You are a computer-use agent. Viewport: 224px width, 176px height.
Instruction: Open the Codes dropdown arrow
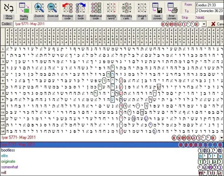[x=204, y=24]
